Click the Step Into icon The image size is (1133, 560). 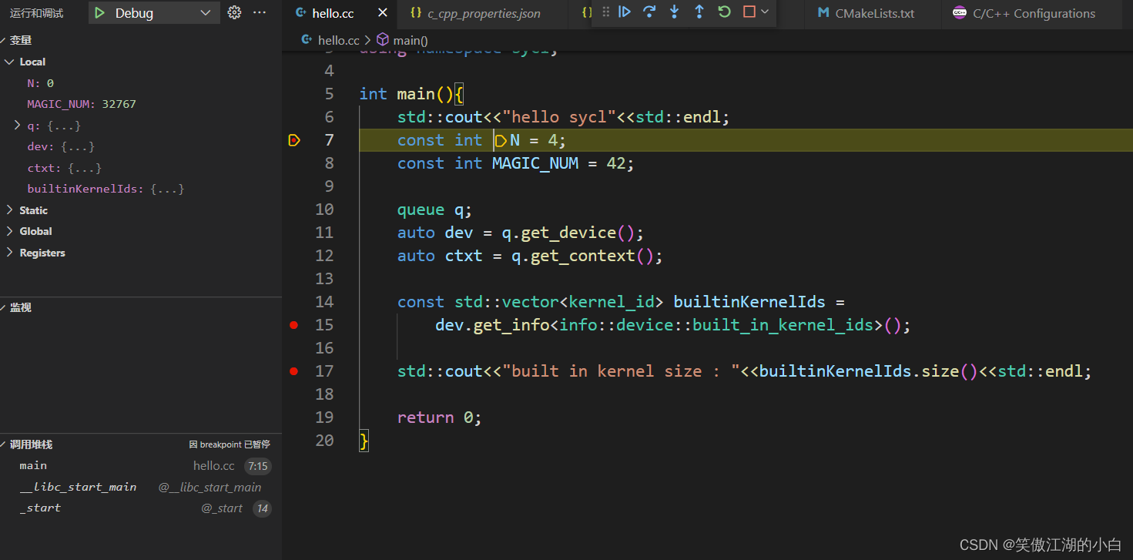pos(674,12)
